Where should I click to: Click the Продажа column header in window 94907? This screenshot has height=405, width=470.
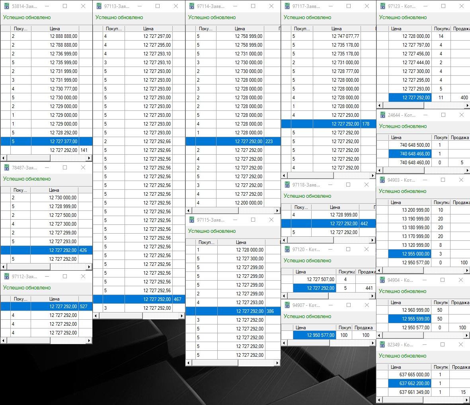pos(363,328)
